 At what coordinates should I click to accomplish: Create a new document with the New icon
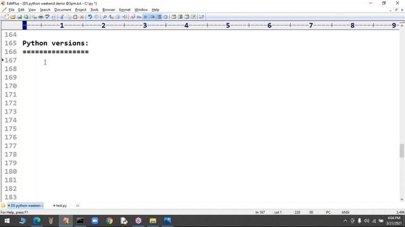click(x=6, y=17)
